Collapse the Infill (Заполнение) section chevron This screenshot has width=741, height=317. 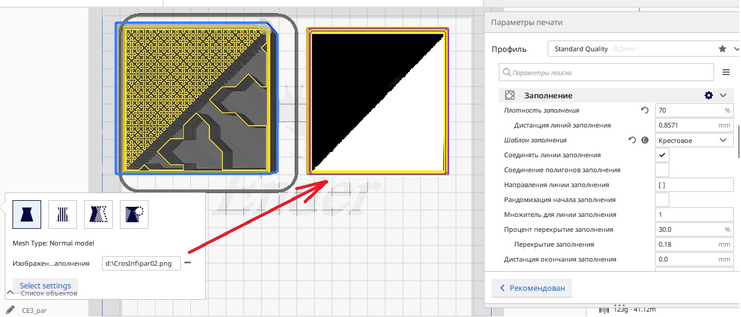pos(723,95)
